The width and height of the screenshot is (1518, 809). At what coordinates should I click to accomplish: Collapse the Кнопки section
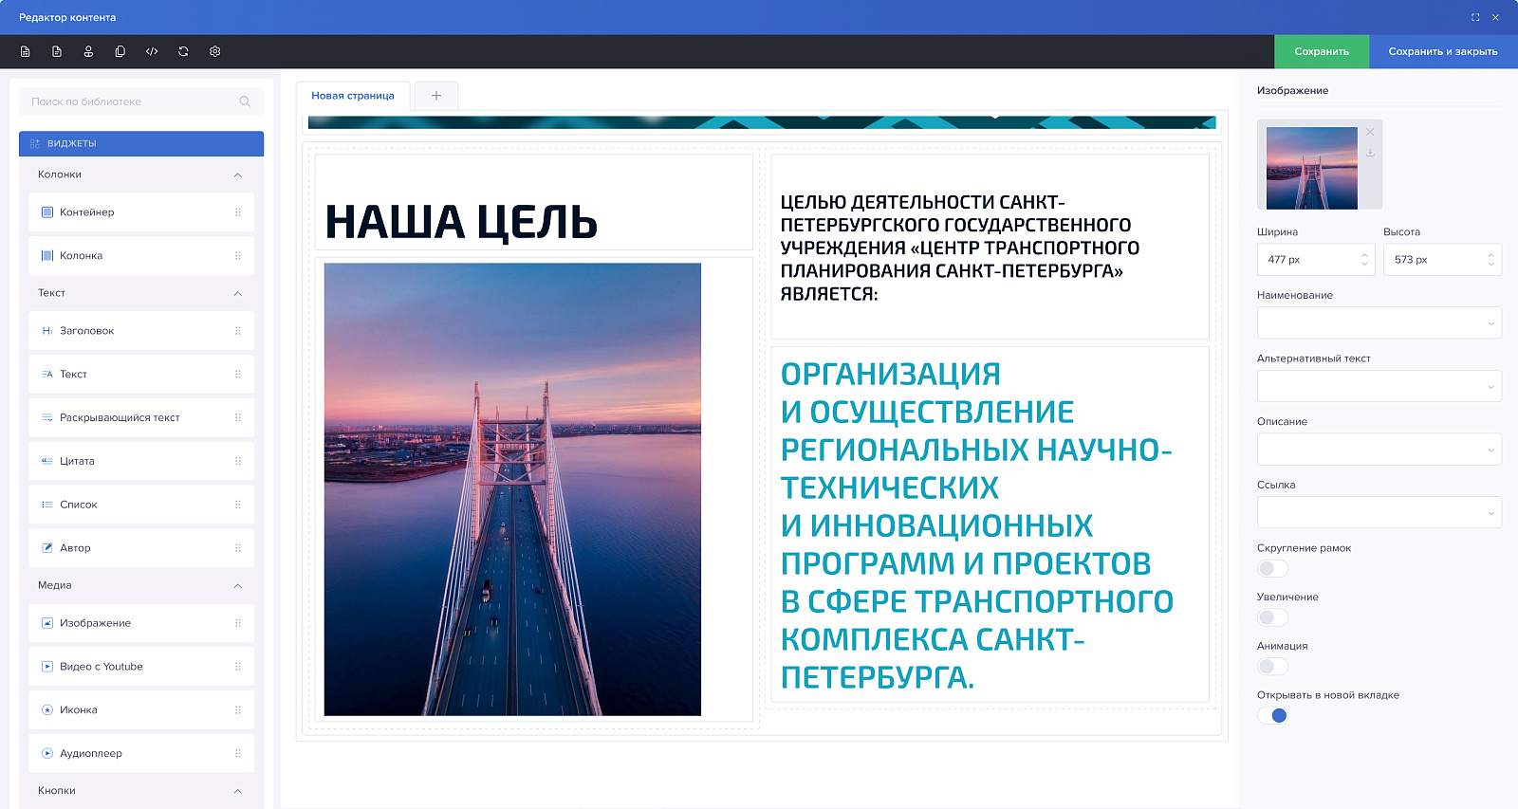pos(238,791)
